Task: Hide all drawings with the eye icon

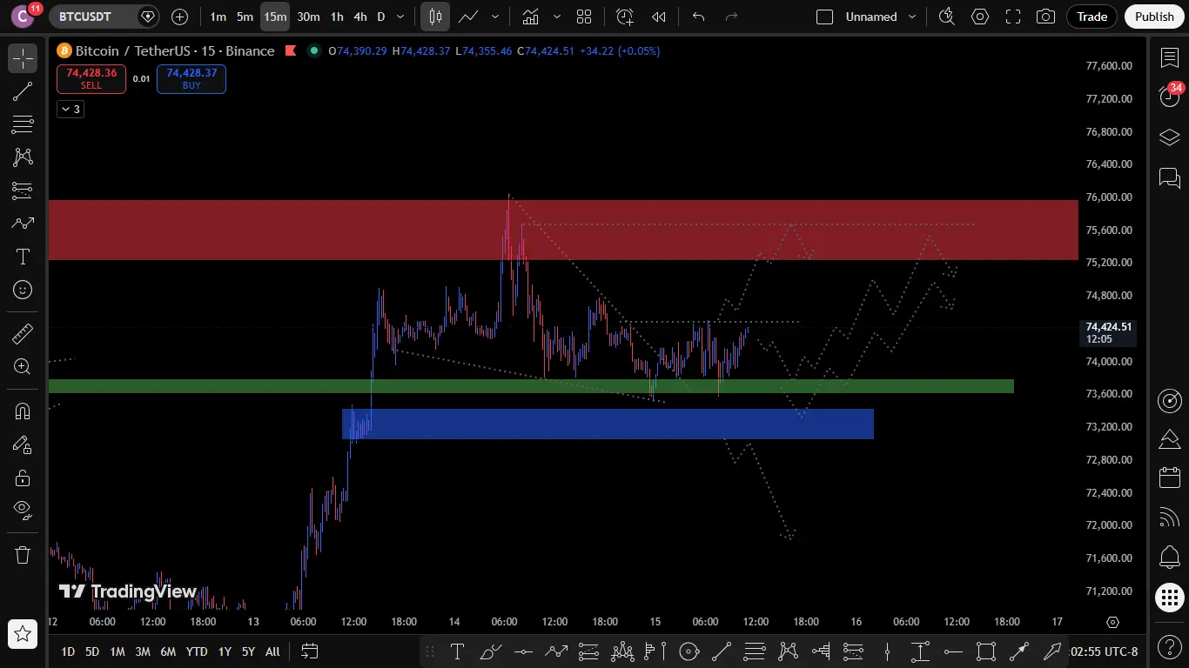Action: coord(23,510)
